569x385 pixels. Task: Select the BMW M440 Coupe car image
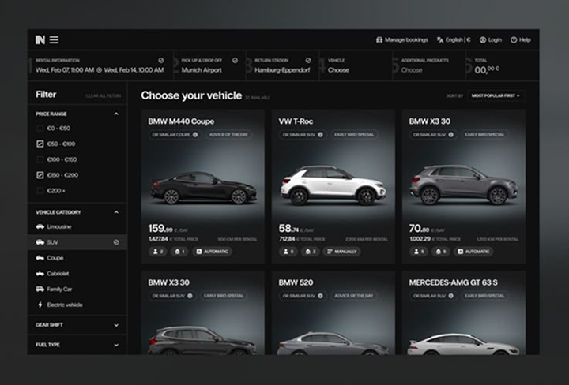(x=203, y=188)
